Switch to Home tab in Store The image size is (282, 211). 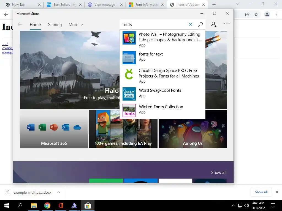(x=35, y=25)
